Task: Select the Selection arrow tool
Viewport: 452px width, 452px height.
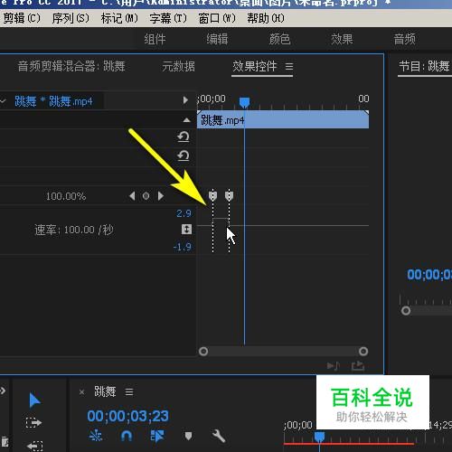Action: [x=34, y=400]
